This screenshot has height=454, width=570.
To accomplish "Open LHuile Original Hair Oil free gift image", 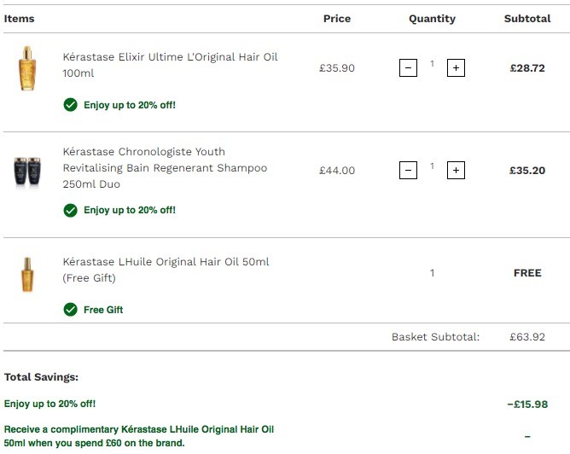I will [27, 275].
